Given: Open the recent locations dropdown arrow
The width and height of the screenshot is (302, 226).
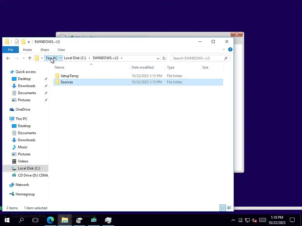Looking at the screenshot, I should tap(24, 58).
